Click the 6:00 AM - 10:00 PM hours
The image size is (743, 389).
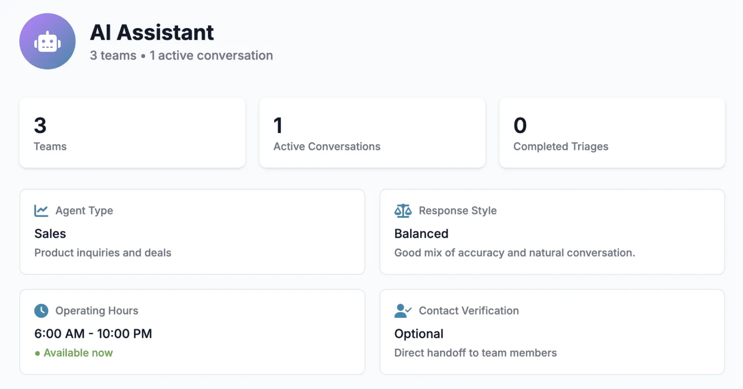click(x=93, y=334)
